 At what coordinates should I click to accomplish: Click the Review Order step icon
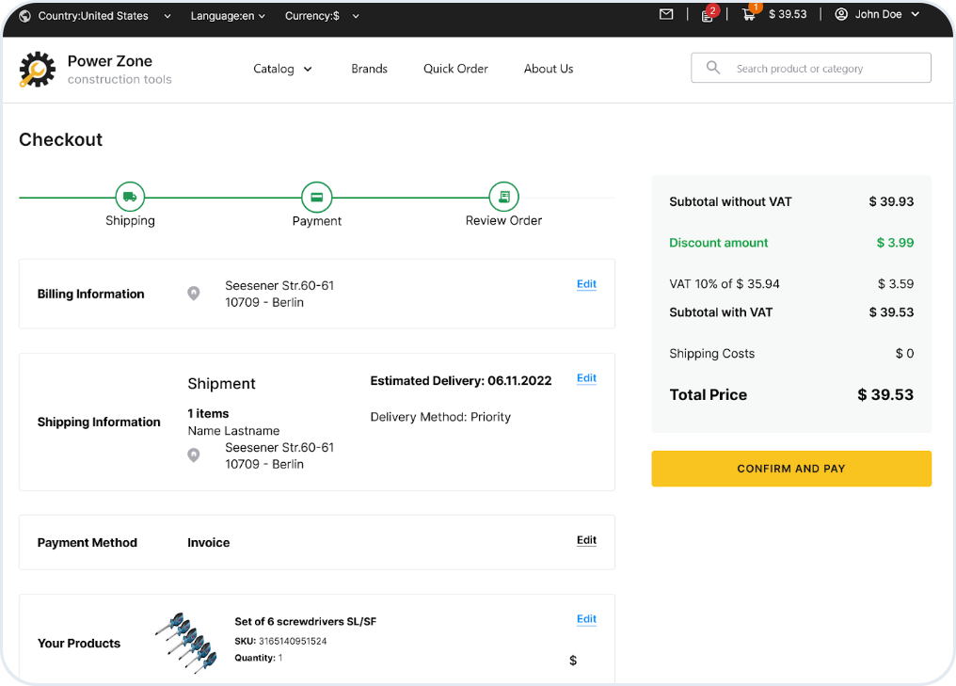click(x=504, y=197)
